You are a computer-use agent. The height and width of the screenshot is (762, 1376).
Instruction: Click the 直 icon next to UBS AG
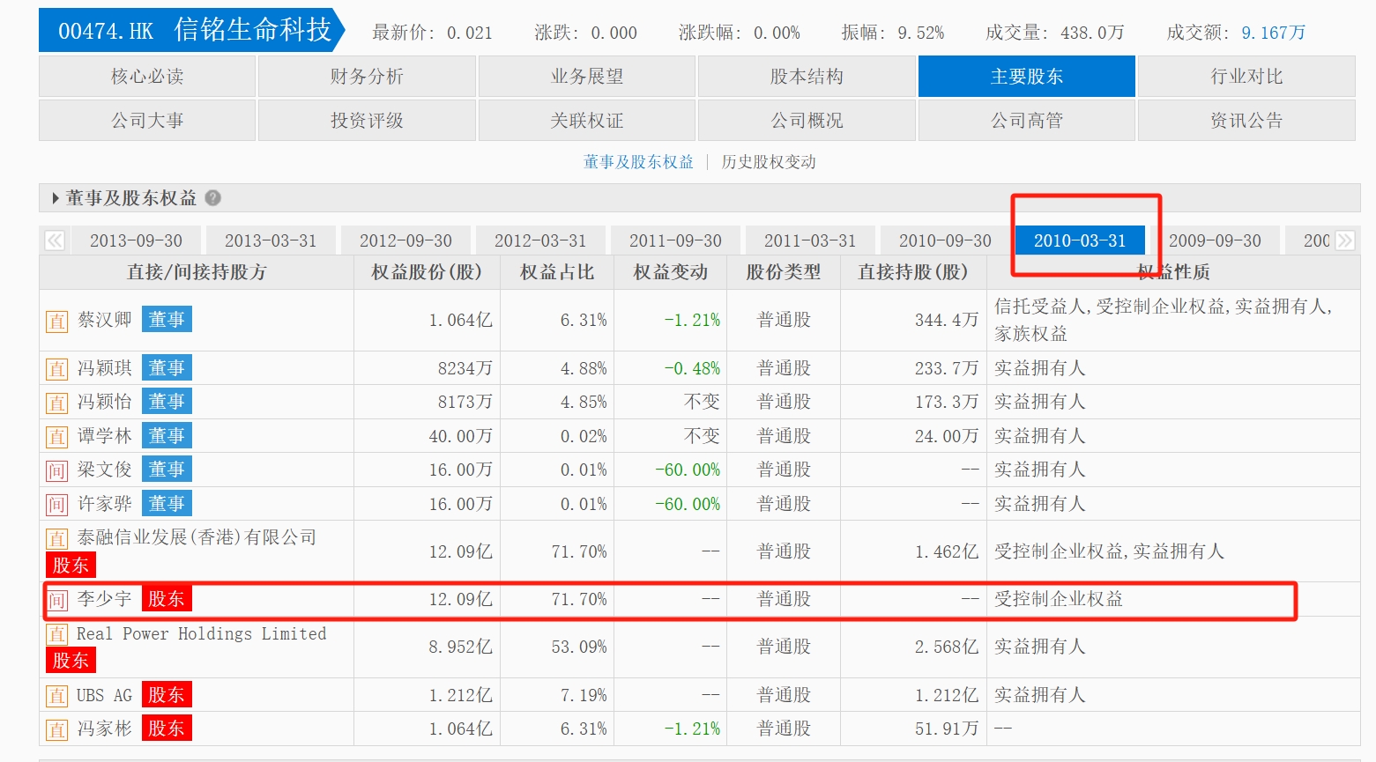57,696
